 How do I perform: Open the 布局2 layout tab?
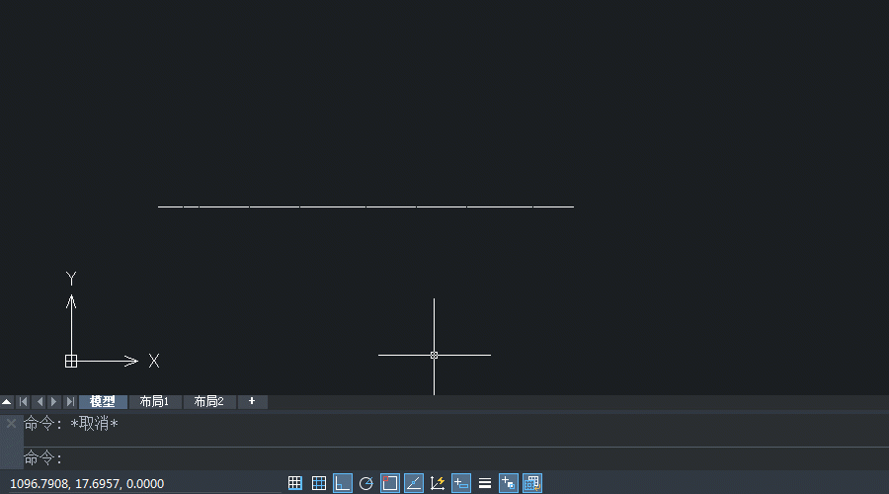click(209, 402)
